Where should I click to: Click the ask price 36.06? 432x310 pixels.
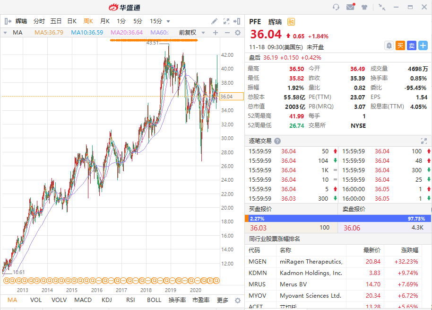pos(352,228)
